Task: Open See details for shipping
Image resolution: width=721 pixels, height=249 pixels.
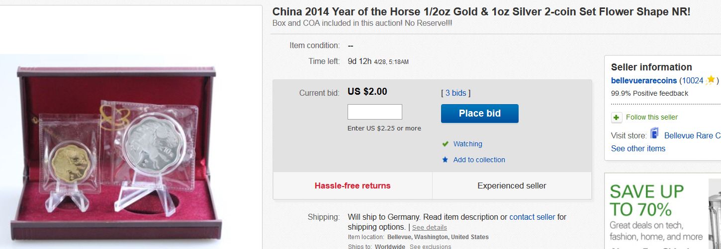Action: pos(429,227)
